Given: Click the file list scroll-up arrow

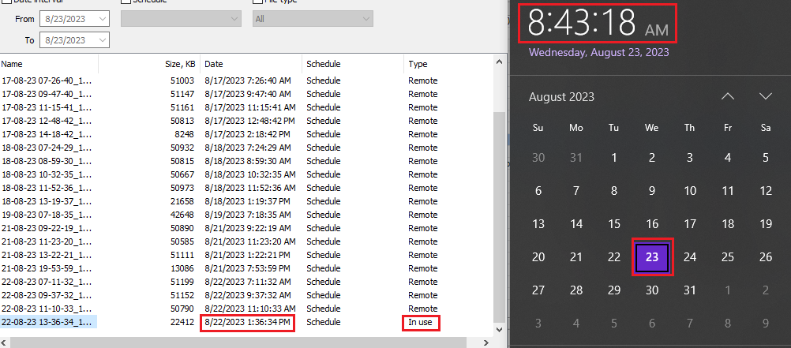Looking at the screenshot, I should coord(498,62).
